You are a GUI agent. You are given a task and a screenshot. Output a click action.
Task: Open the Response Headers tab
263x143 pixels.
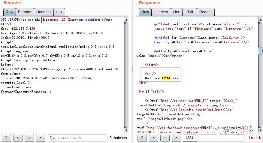(161, 12)
